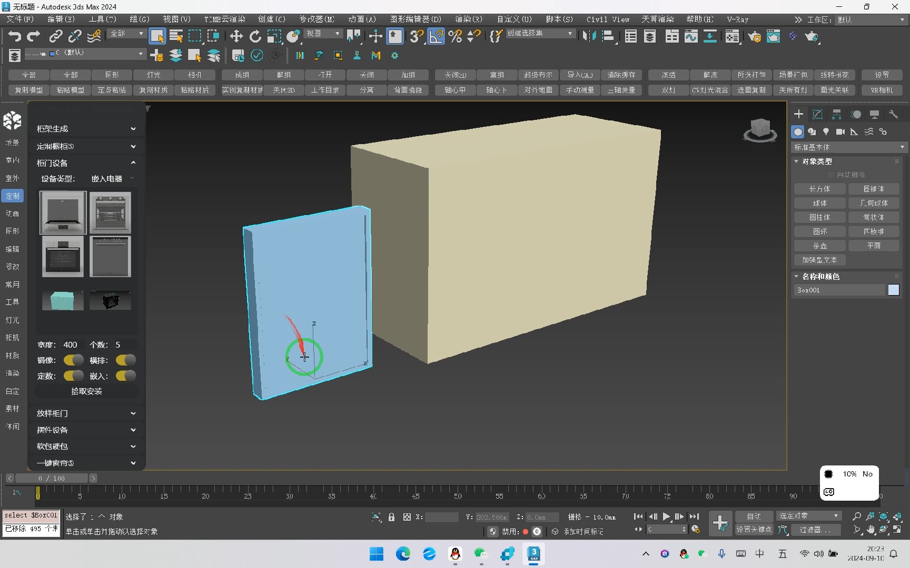Select the blue box appliance thumbnail
This screenshot has width=910, height=568.
point(63,300)
